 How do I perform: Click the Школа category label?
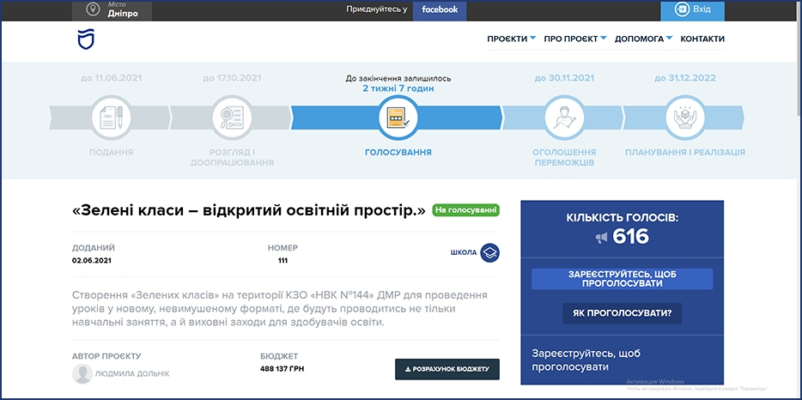point(464,252)
